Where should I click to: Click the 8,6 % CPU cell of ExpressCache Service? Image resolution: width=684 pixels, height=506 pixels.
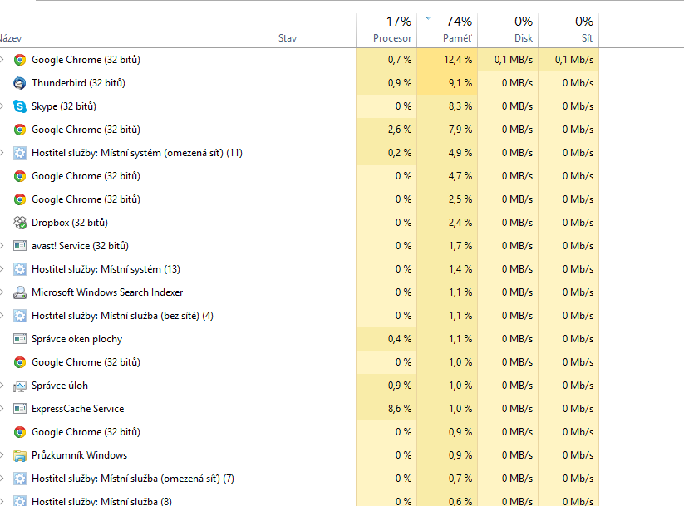tap(386, 409)
